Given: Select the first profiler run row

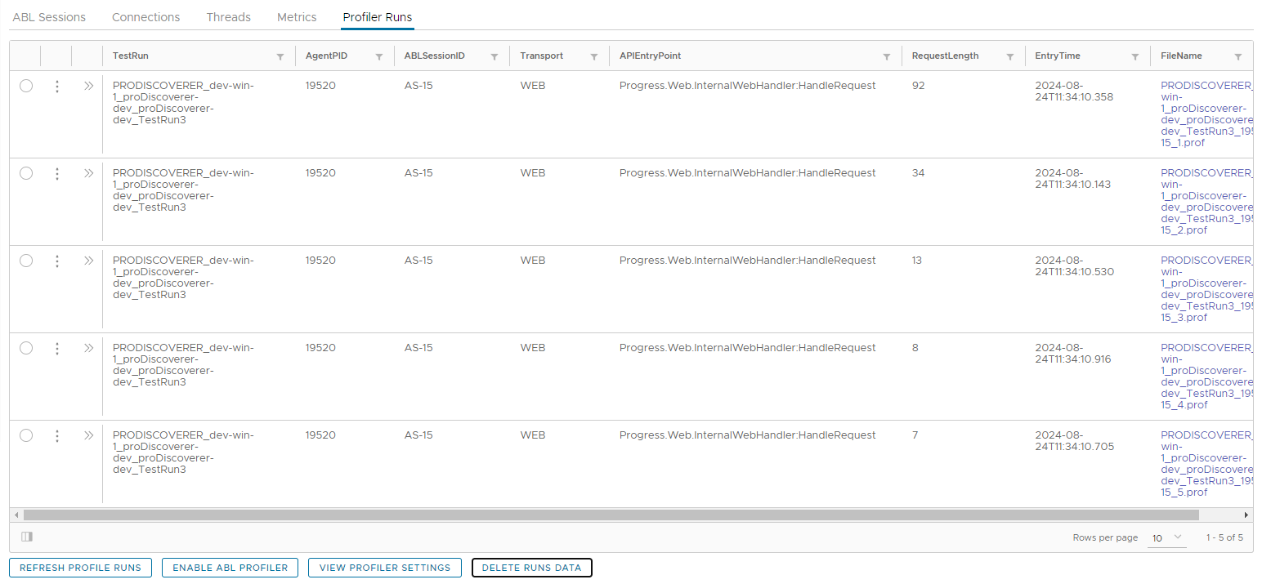Looking at the screenshot, I should [25, 85].
